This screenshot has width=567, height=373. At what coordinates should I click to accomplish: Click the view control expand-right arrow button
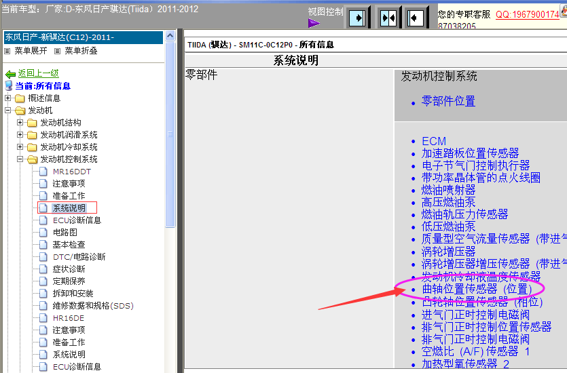357,18
